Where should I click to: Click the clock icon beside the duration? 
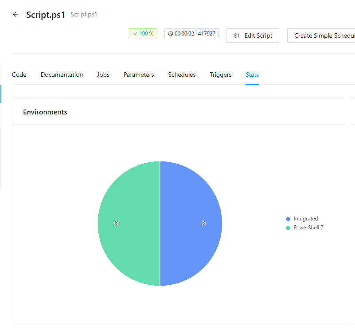click(171, 34)
